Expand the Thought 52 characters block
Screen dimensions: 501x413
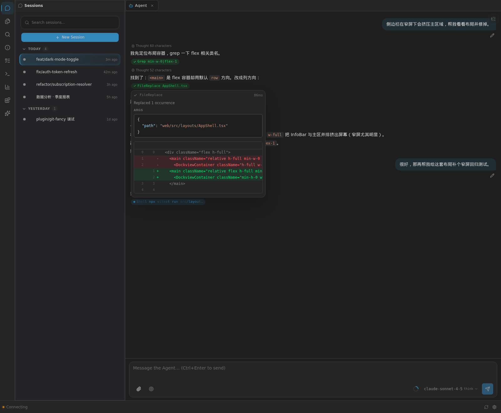click(152, 70)
